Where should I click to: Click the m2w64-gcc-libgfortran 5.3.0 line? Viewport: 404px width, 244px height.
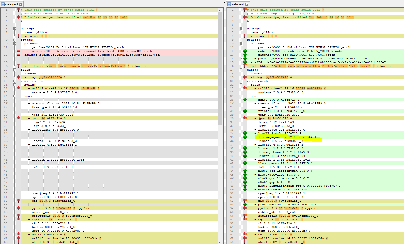pos(284,171)
